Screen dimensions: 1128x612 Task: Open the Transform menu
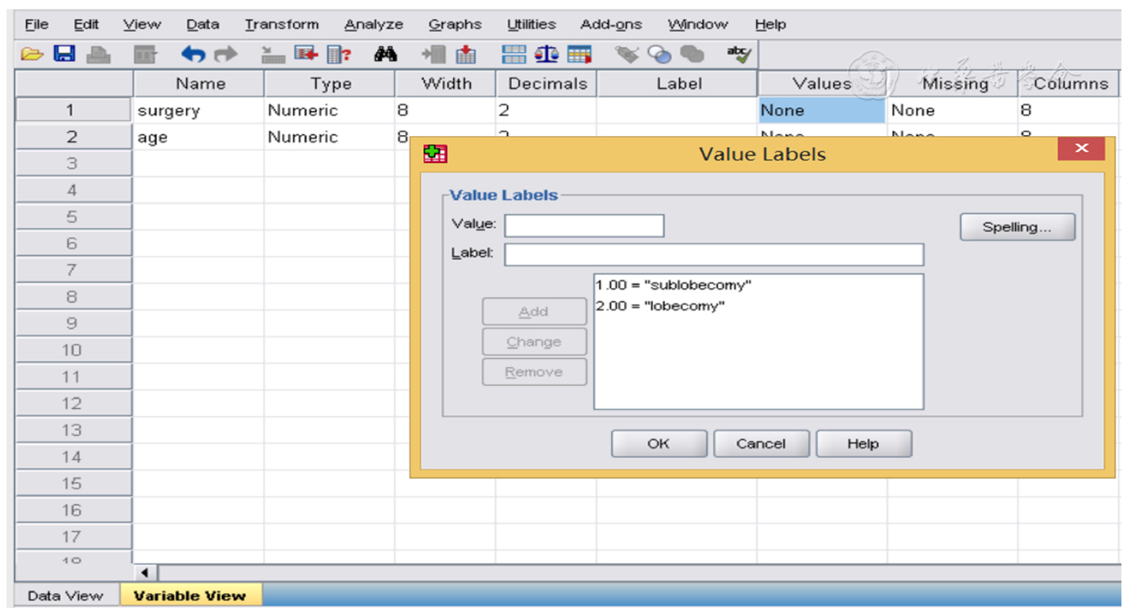(x=282, y=25)
